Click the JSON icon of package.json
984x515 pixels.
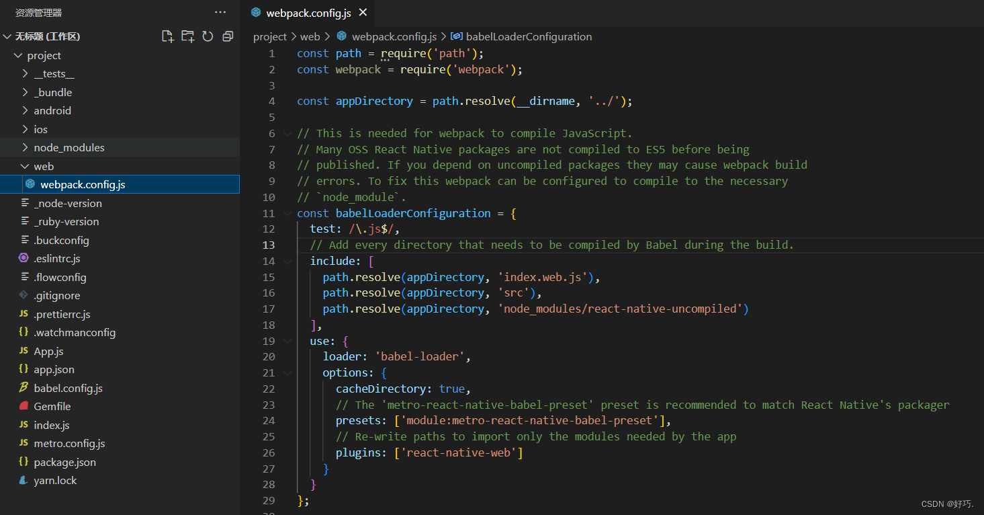[24, 462]
